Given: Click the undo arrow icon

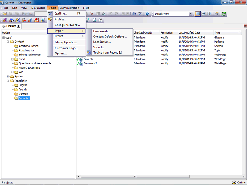Looking at the screenshot, I should coord(111,14).
